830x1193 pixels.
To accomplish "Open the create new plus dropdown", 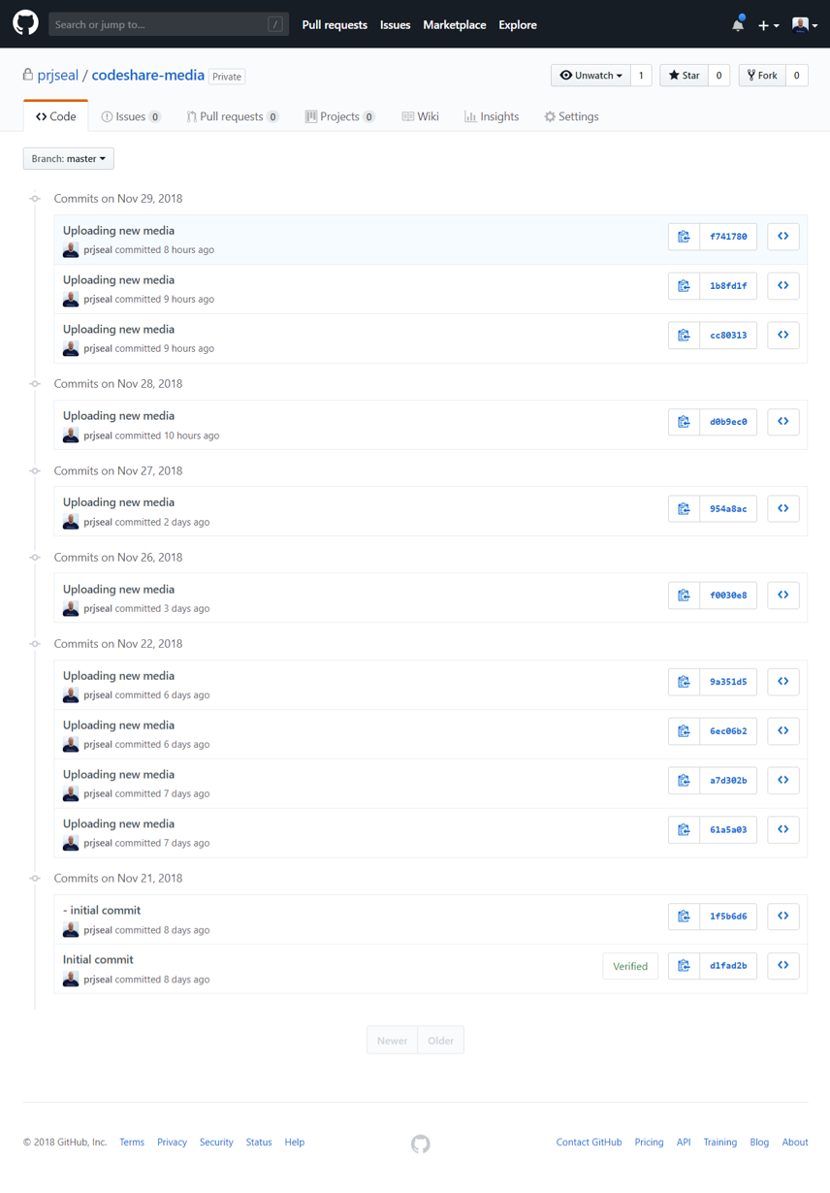I will (768, 25).
